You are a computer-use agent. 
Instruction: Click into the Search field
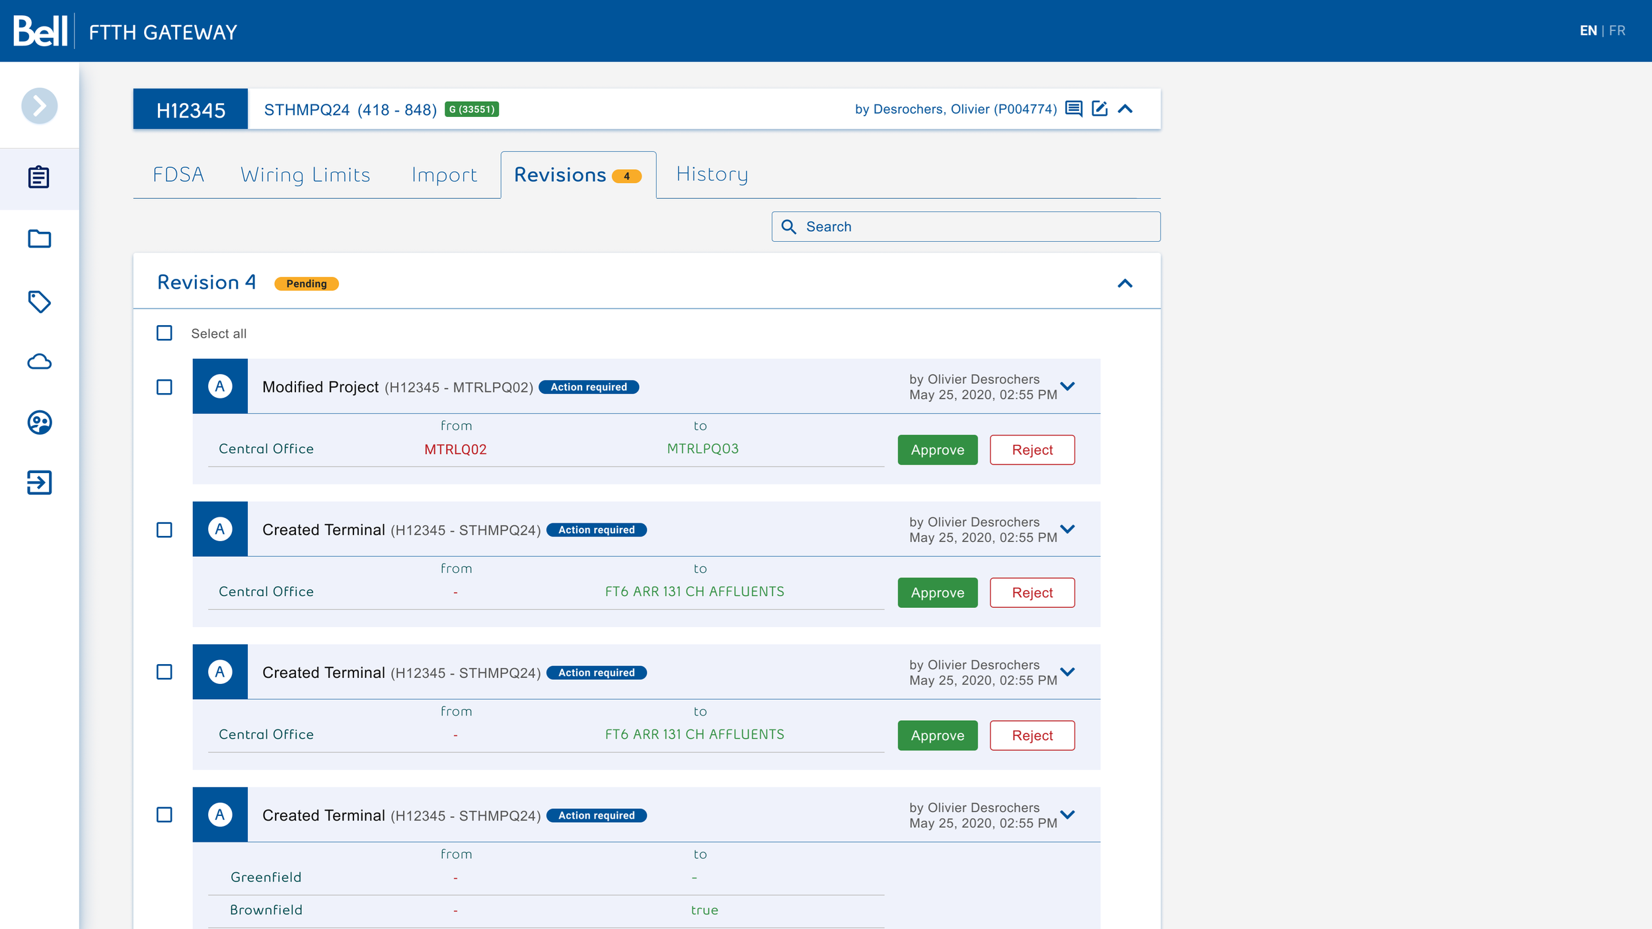965,227
